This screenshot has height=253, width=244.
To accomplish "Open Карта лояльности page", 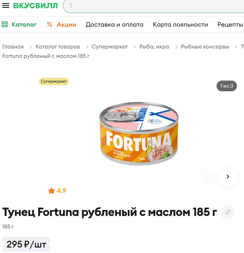I will click(x=180, y=25).
